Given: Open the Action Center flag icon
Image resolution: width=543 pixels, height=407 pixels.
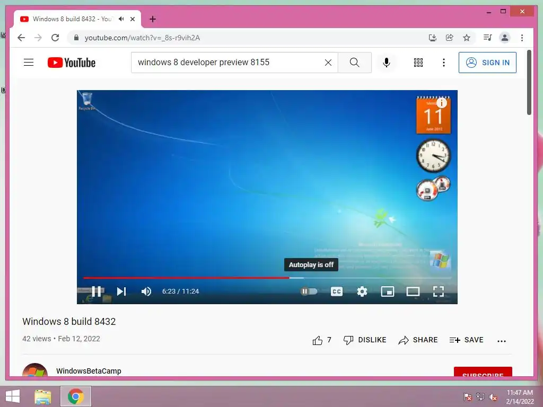Looking at the screenshot, I should pos(468,397).
